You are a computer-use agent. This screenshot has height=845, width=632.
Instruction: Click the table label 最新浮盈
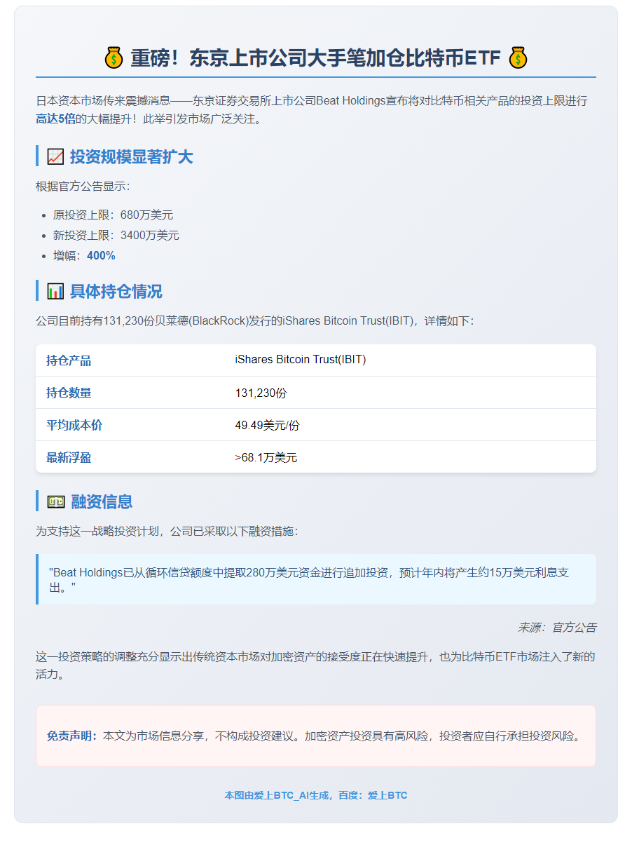pos(69,457)
